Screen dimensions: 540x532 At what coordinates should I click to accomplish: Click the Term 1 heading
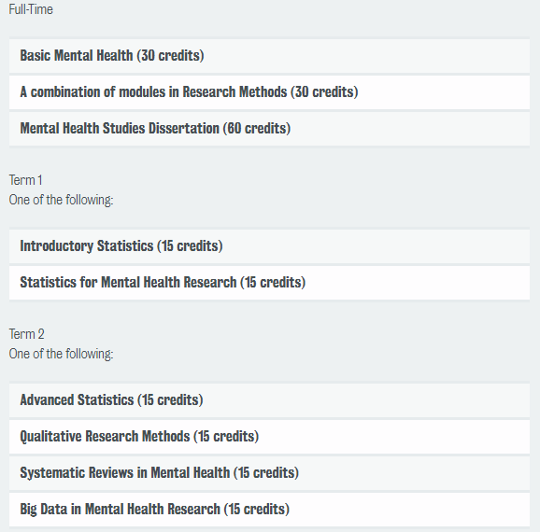pyautogui.click(x=25, y=180)
